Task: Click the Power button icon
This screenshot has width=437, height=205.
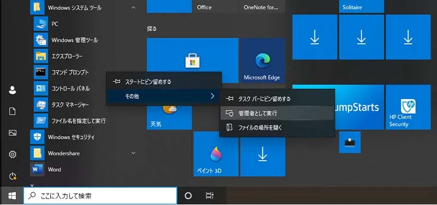Action: point(13,176)
